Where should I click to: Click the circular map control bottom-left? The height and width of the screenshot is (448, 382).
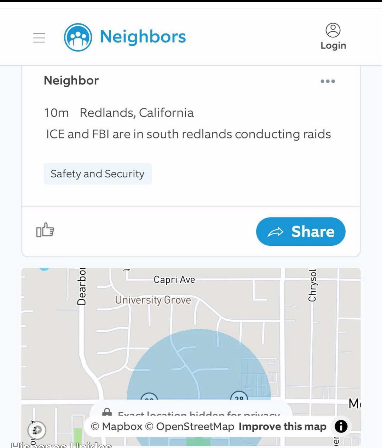coord(37,430)
